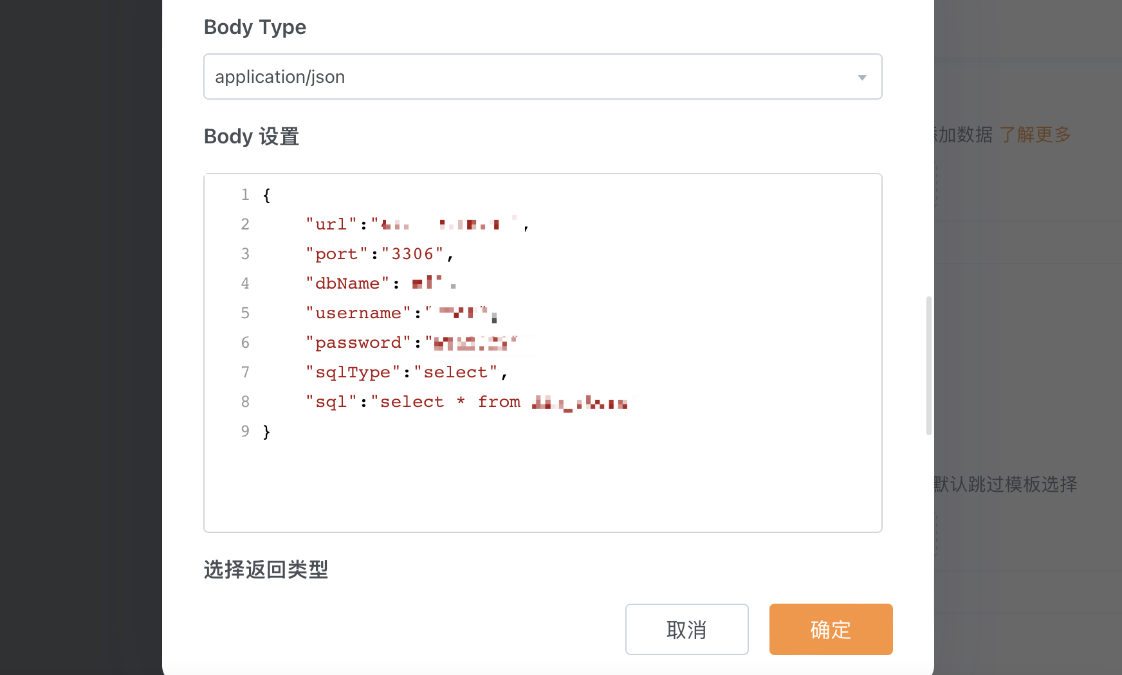Click the dialog's vertical scrollbar thumb
1122x675 pixels.
[928, 365]
